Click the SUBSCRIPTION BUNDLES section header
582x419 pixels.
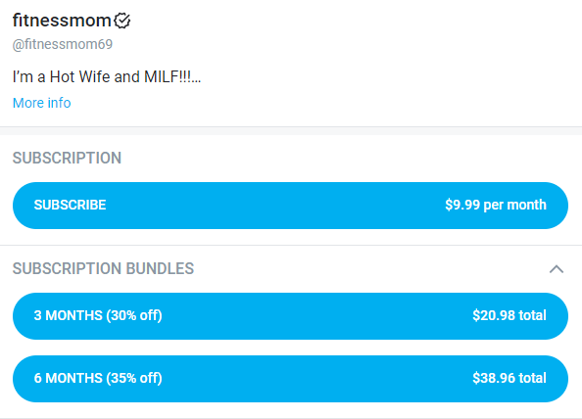[103, 268]
